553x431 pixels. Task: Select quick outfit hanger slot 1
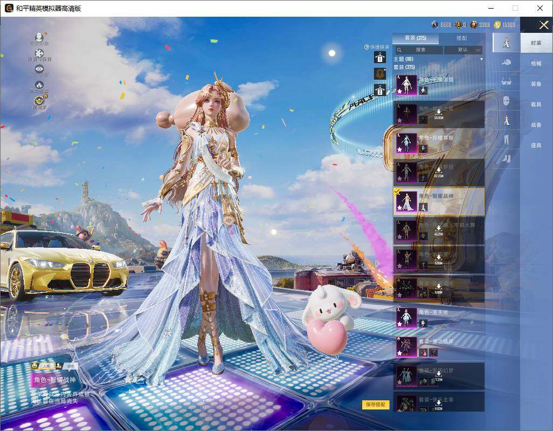click(380, 57)
